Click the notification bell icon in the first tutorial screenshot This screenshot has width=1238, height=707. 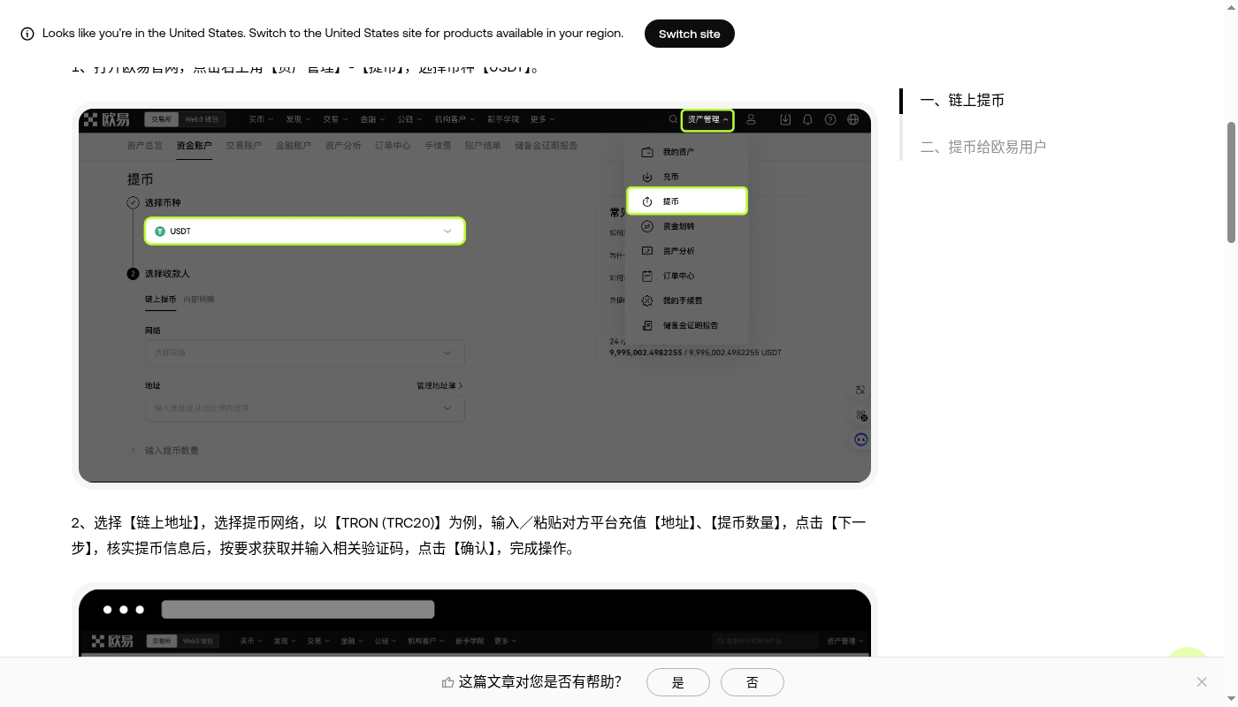click(807, 119)
